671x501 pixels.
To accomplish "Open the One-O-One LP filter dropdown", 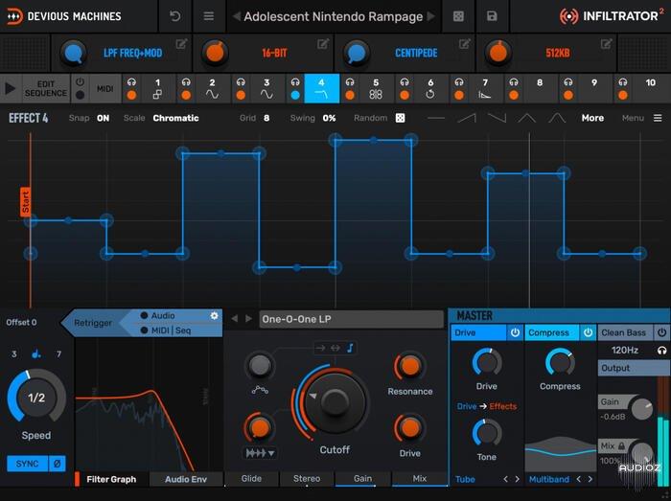I will coord(351,319).
